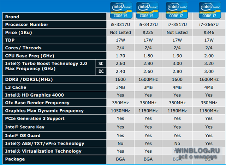Image resolution: width=226 pixels, height=165 pixels.
Task: Click AES/TXT/vPro 'No' for i7-3517U
Action: coord(177,143)
